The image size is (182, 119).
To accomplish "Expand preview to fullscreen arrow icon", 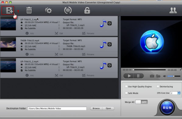I will click(x=181, y=69).
